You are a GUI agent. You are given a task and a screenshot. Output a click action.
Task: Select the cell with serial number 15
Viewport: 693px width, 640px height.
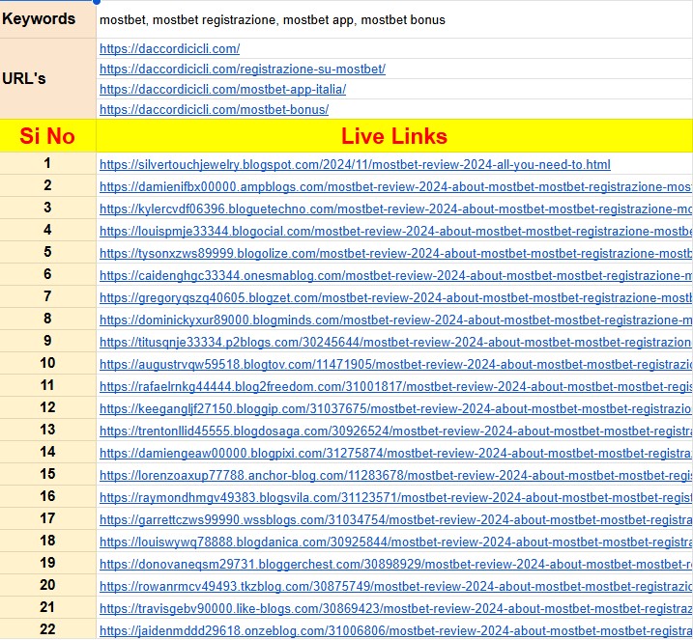[x=47, y=474]
